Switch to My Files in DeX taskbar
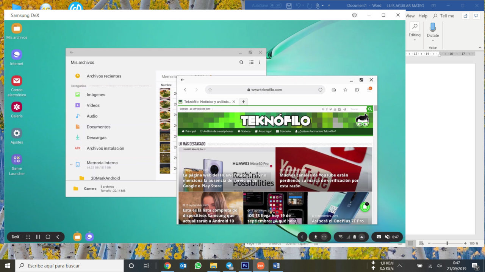485x272 pixels. click(77, 236)
